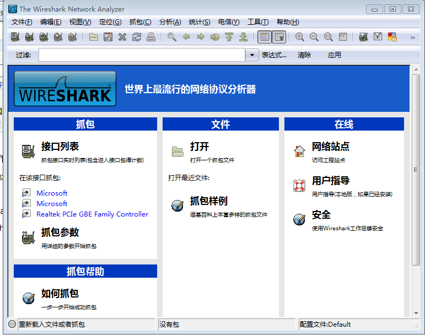
Task: Toggle packet list colorization button
Action: 265,37
